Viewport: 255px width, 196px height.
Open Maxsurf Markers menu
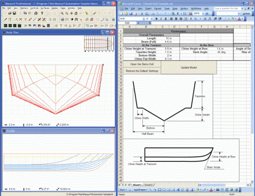pos(24,8)
